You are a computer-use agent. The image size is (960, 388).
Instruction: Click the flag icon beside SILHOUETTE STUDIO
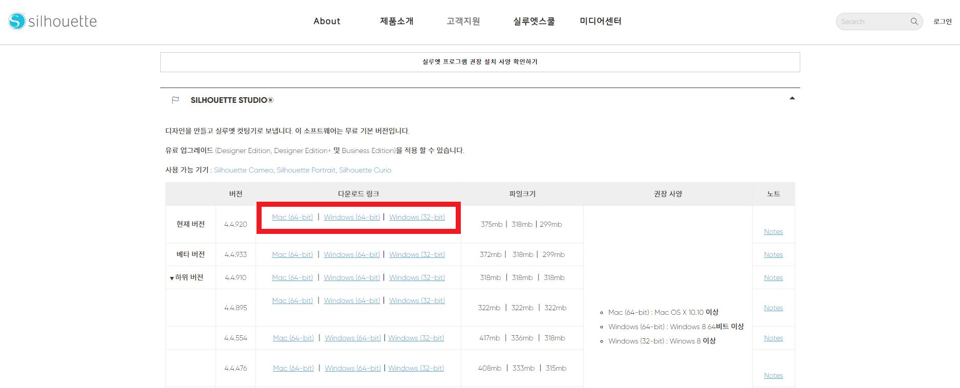click(175, 100)
